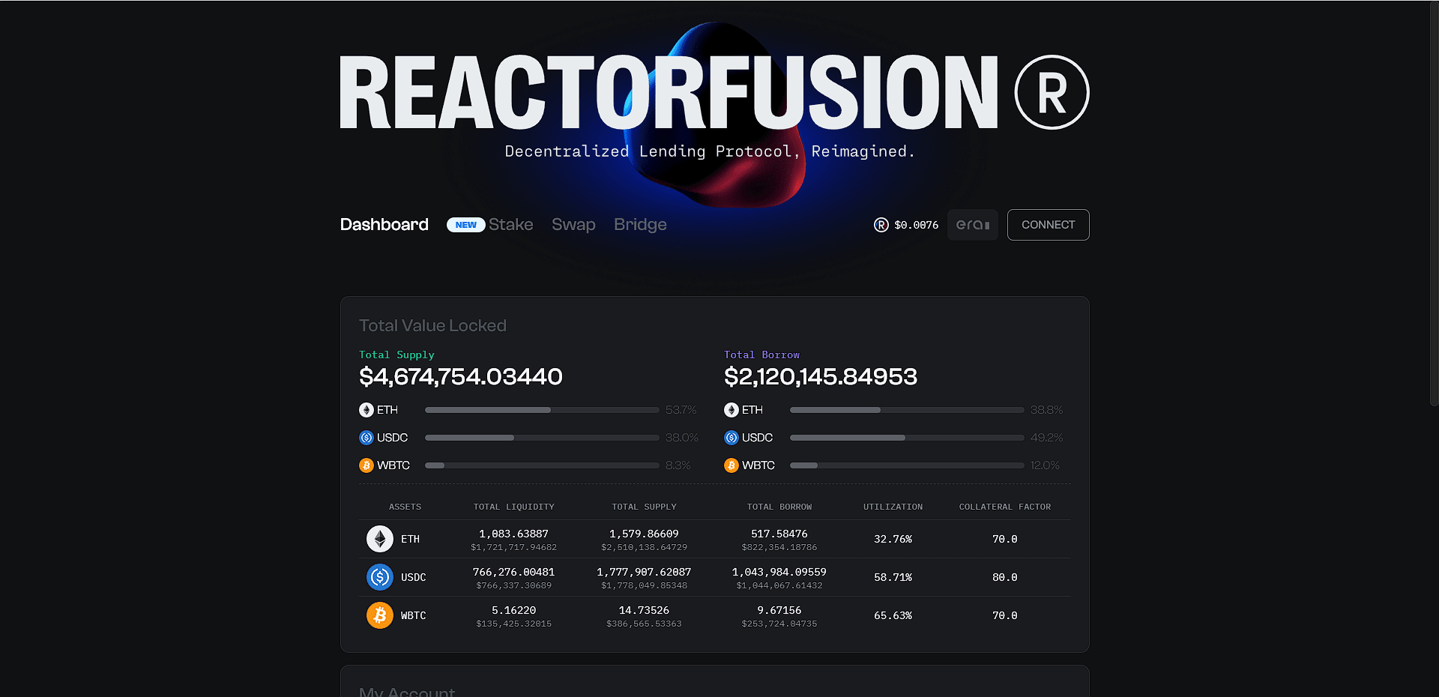The image size is (1439, 697).
Task: Go to the Stake tab
Action: click(x=511, y=225)
